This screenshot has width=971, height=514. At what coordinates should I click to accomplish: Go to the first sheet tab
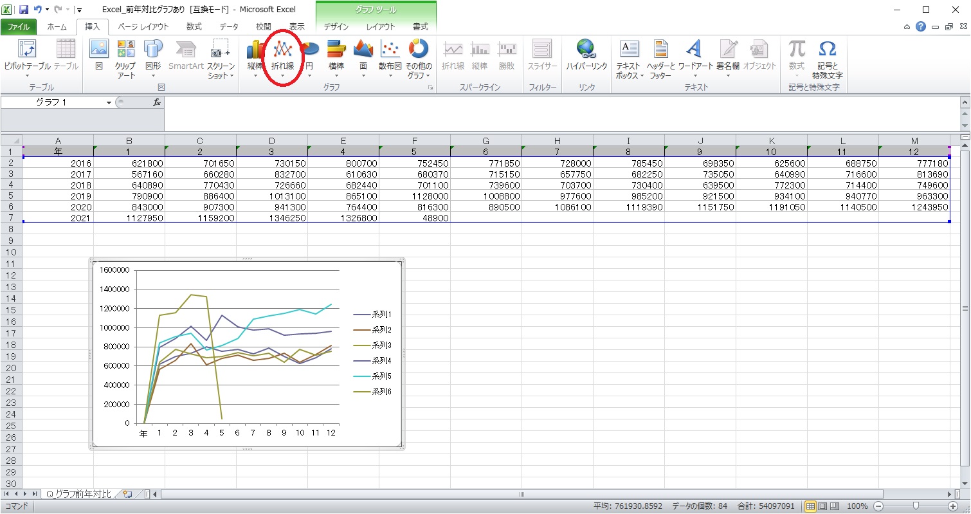7,494
